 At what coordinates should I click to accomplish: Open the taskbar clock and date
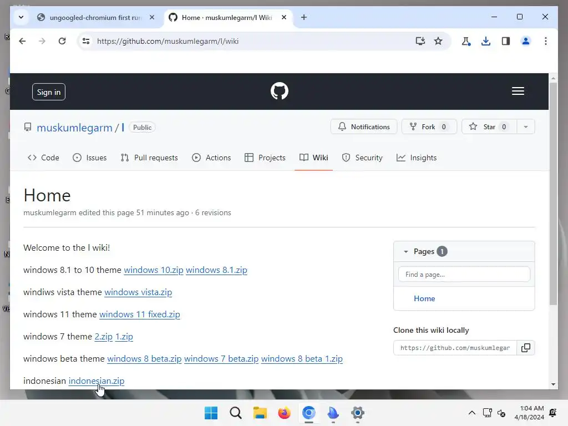pos(529,413)
